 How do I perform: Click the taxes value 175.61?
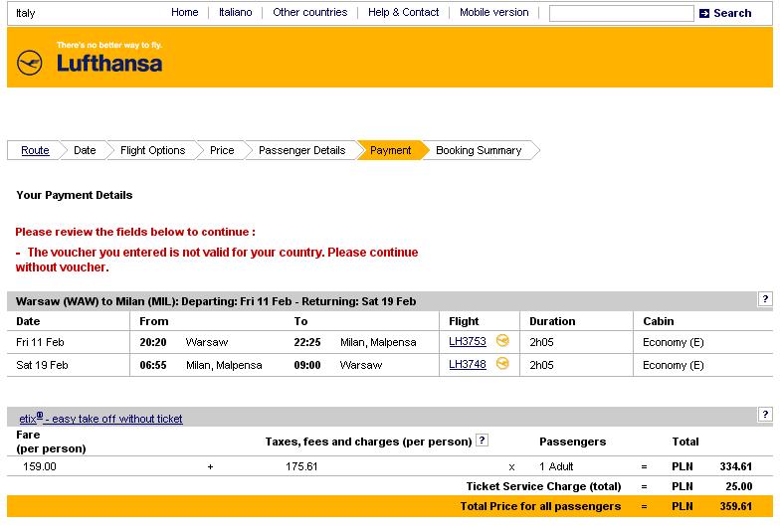coord(301,466)
